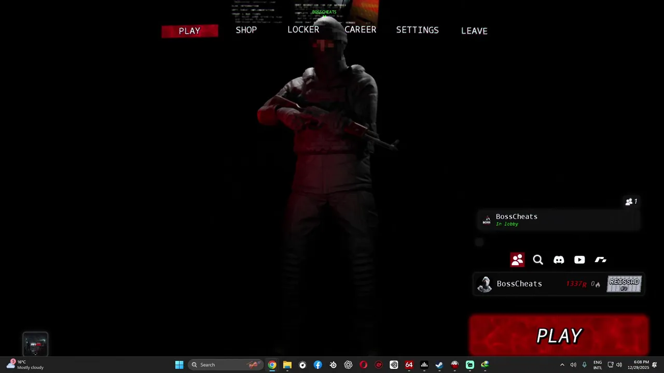This screenshot has width=664, height=373.
Task: Click the magnifier search players icon
Action: pos(538,260)
